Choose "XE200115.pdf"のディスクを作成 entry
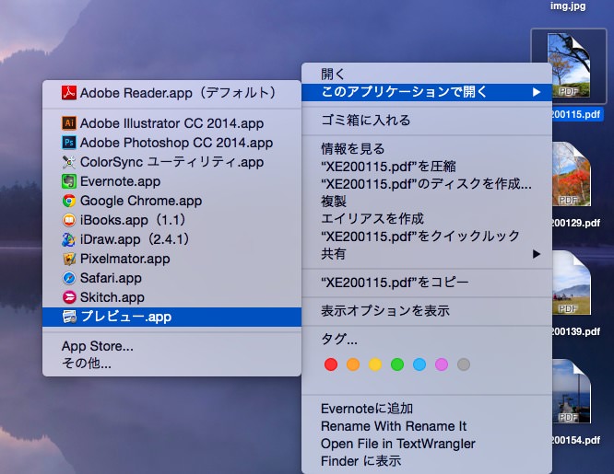This screenshot has width=614, height=474. (x=427, y=184)
